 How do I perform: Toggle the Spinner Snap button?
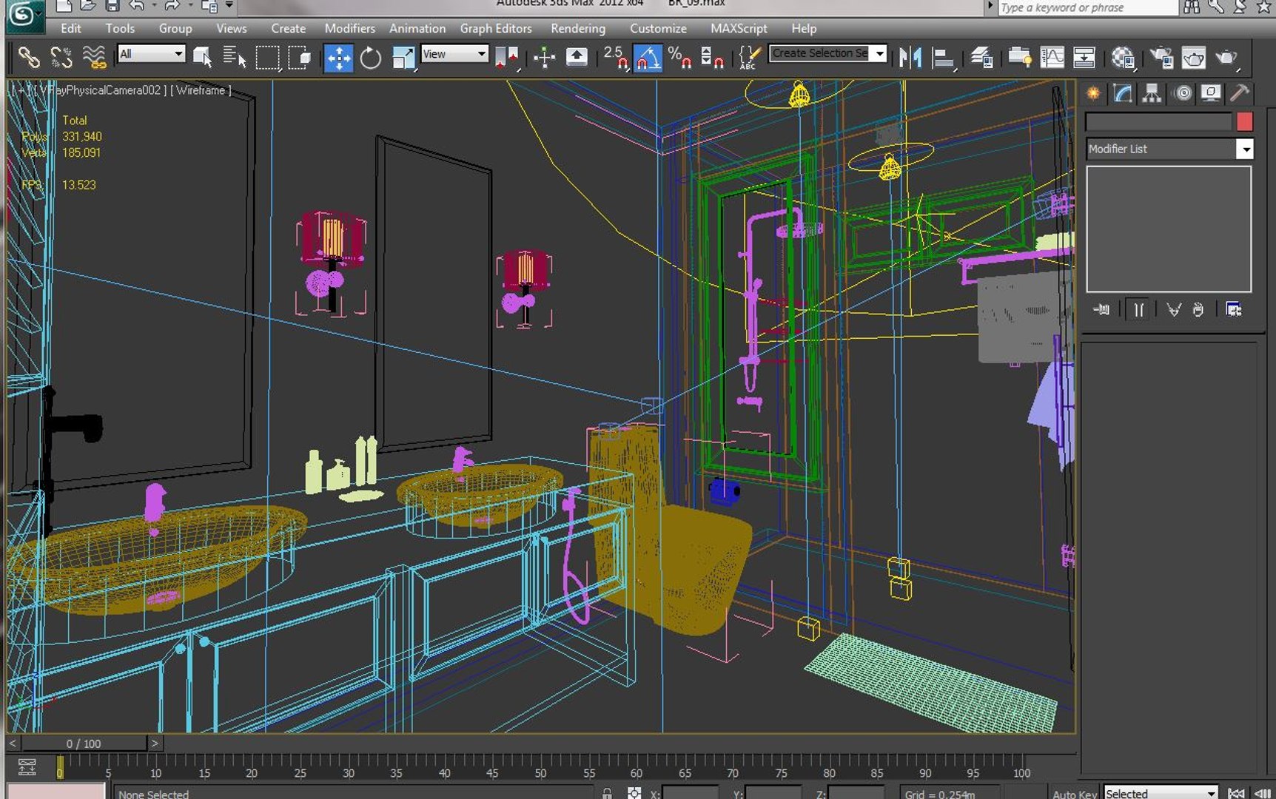[x=712, y=57]
